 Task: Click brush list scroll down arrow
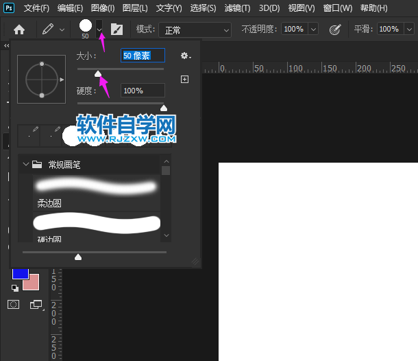(x=167, y=235)
